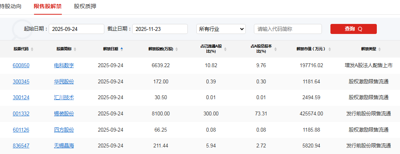400x154 pixels.
Task: Switch to 持股动向 tab
Action: (10, 7)
